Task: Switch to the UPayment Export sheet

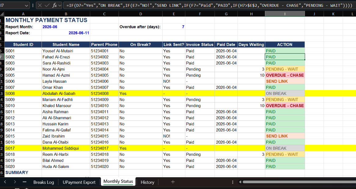Action: click(79, 182)
